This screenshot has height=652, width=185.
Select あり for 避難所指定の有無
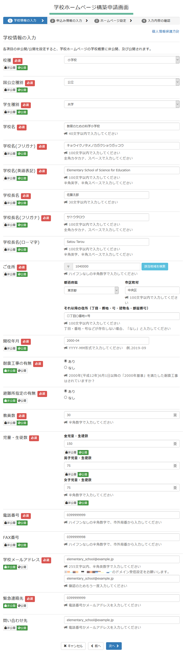pos(66,391)
